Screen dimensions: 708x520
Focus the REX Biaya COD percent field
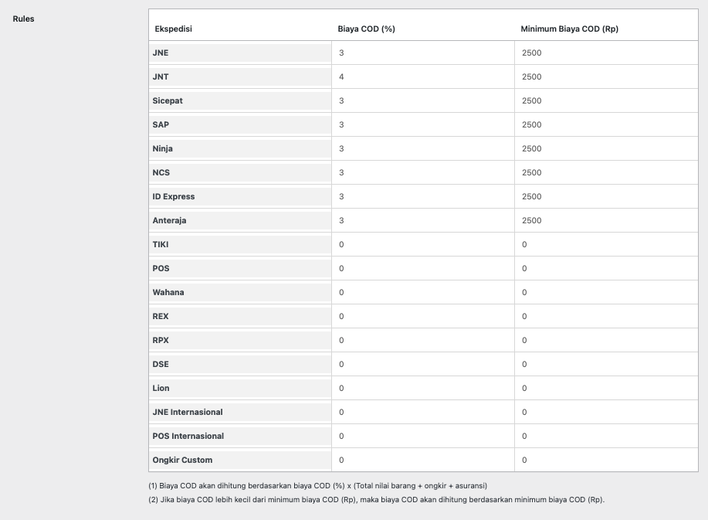pos(422,316)
